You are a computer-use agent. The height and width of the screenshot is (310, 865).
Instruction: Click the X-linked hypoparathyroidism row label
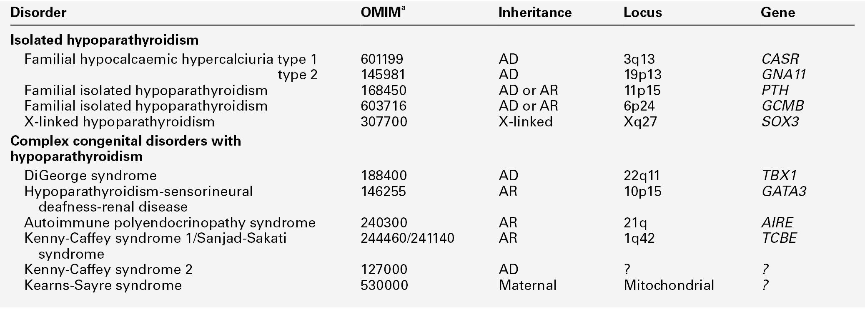(x=119, y=122)
